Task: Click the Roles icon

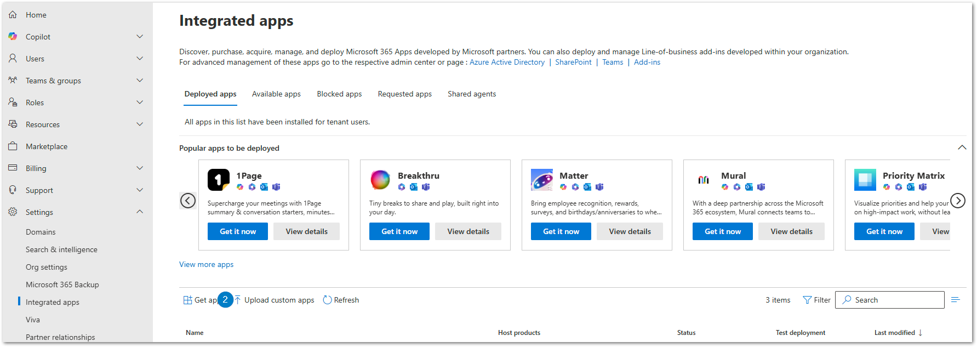Action: [x=13, y=103]
